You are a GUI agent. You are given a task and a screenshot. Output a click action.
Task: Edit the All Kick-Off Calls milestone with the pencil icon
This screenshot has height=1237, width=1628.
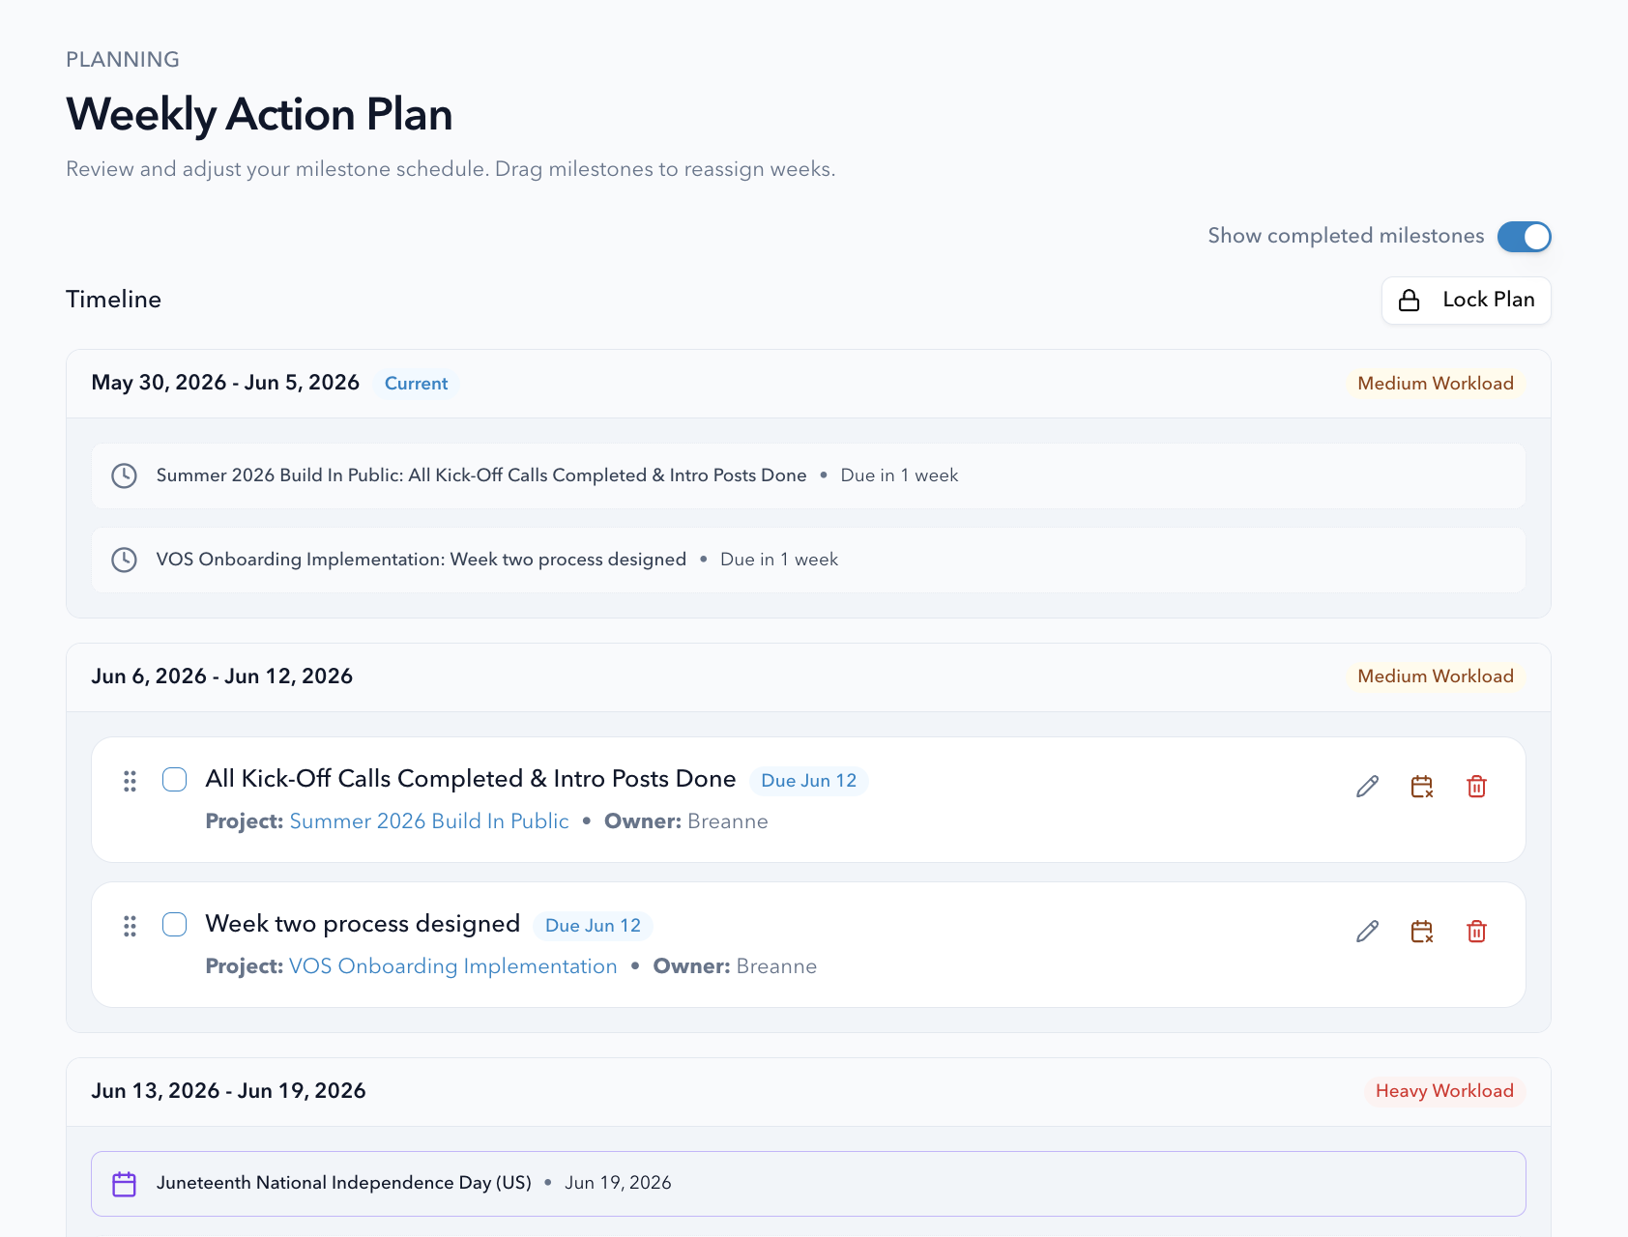1367,787
